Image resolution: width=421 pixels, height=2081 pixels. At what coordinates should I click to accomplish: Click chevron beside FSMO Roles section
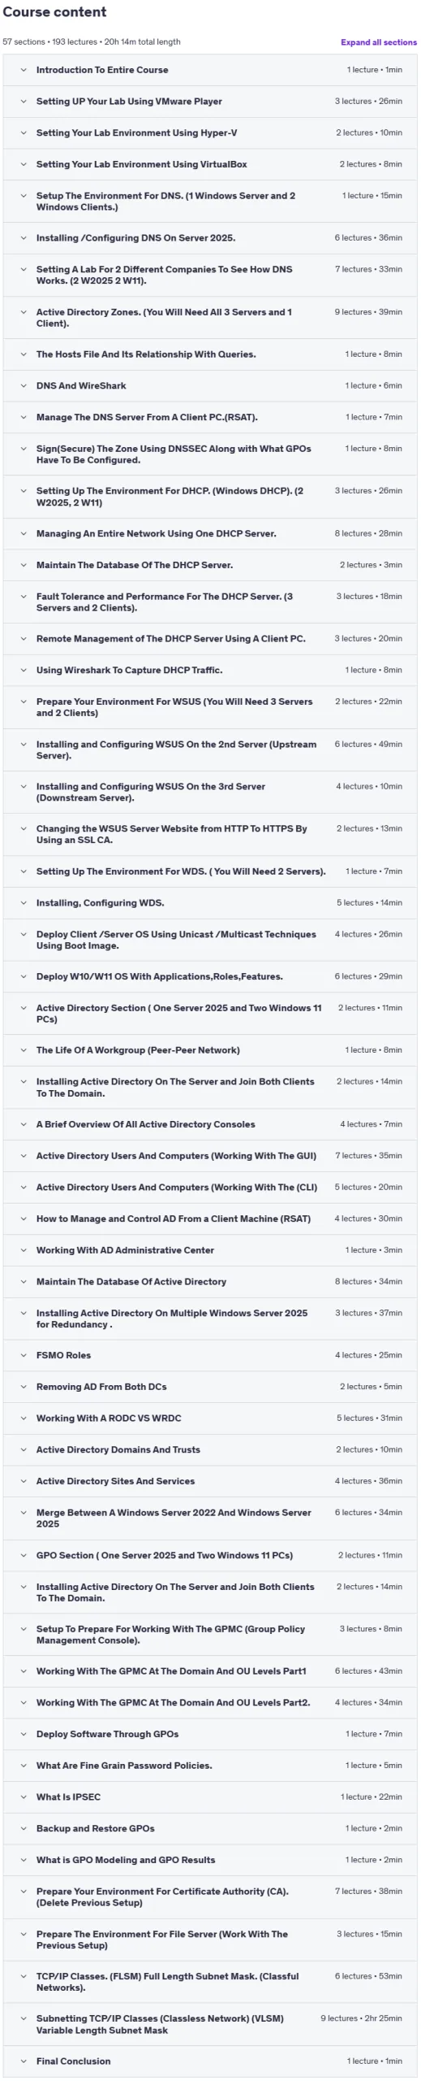click(24, 1355)
